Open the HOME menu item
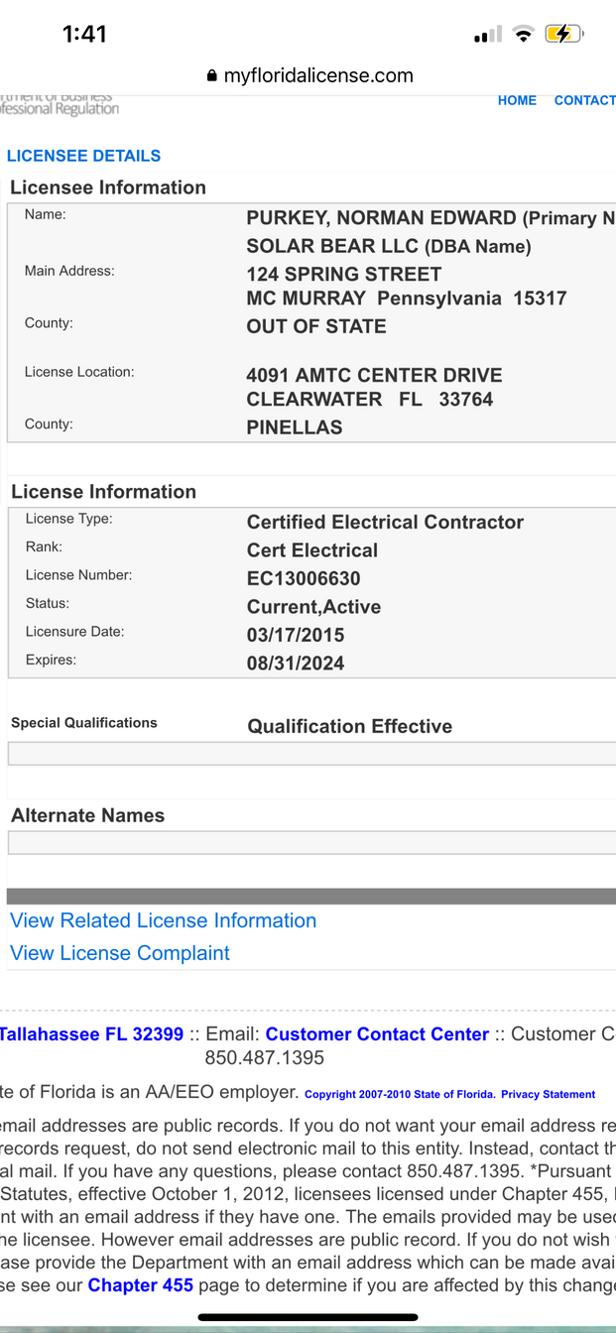The height and width of the screenshot is (1333, 616). pos(517,100)
